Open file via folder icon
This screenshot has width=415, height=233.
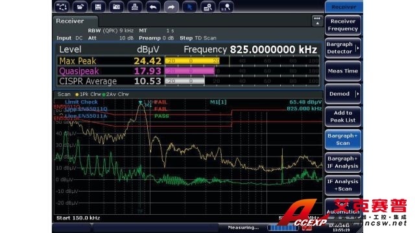(80, 7)
